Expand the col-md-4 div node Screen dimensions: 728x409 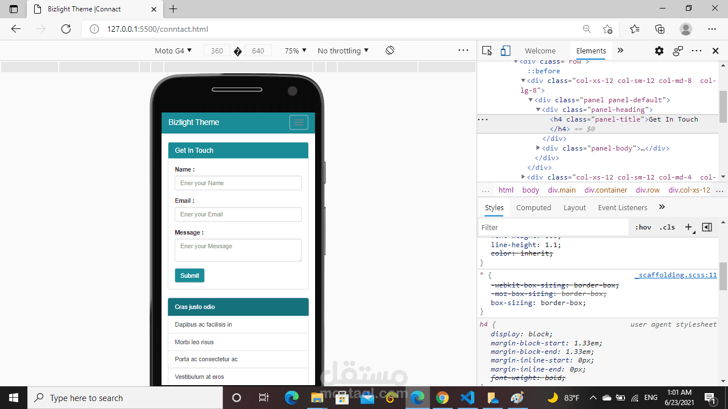pos(523,177)
